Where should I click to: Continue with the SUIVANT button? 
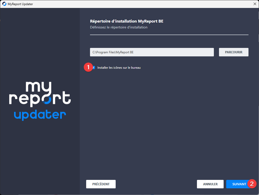tap(239, 184)
